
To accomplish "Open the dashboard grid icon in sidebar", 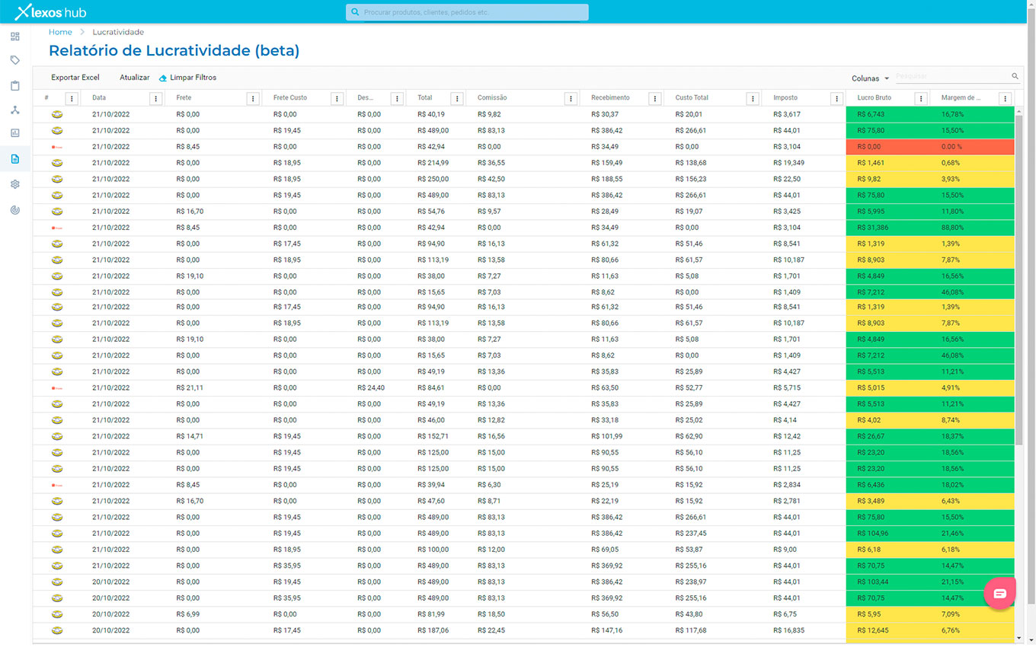I will click(x=15, y=37).
